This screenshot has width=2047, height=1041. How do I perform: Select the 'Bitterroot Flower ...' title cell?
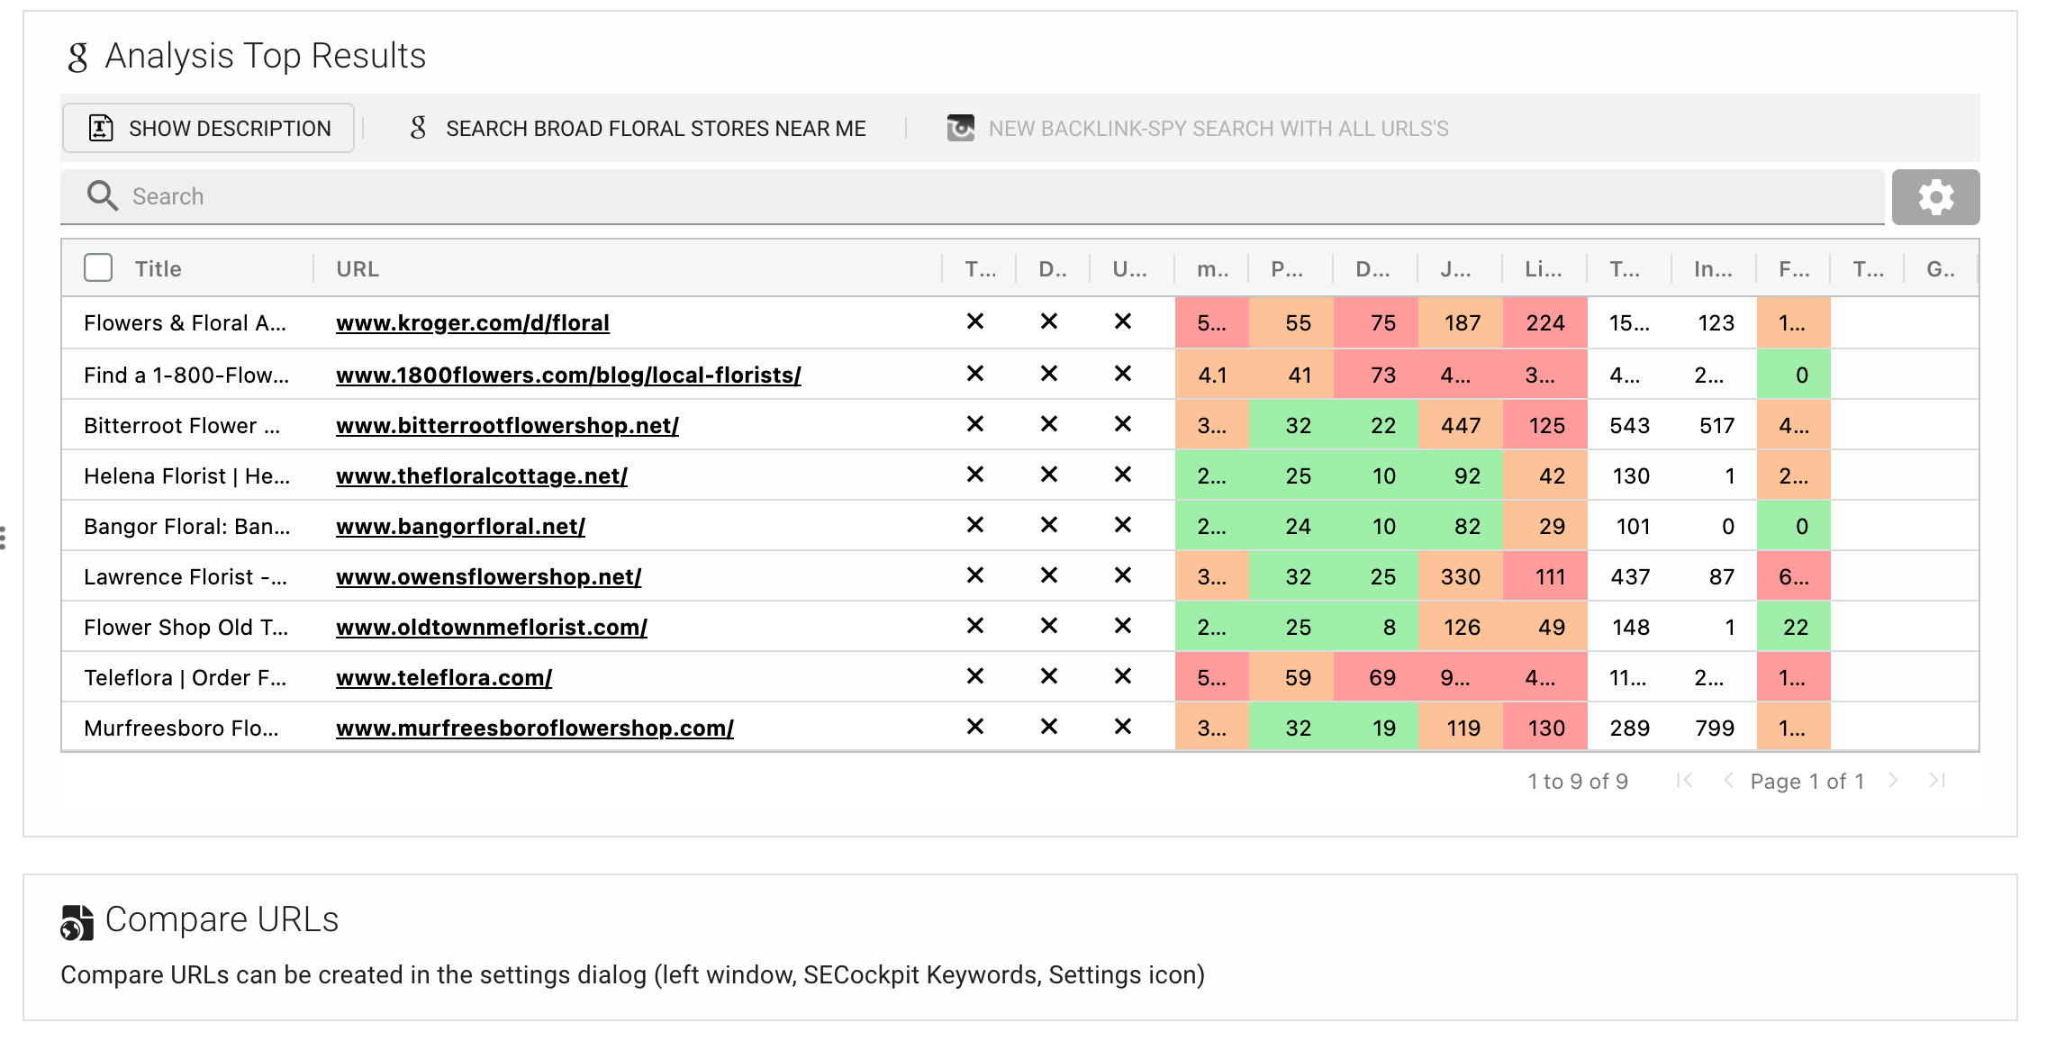click(x=182, y=425)
